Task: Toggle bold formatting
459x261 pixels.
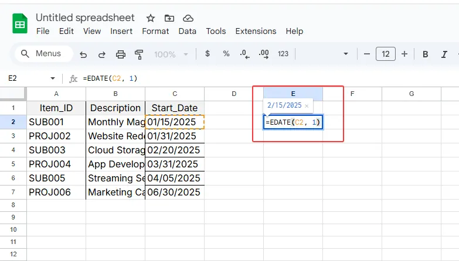Action: coord(426,54)
